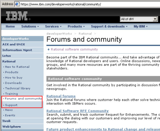
Task: Open Downloads sidebar link
Action: (x=13, y=83)
